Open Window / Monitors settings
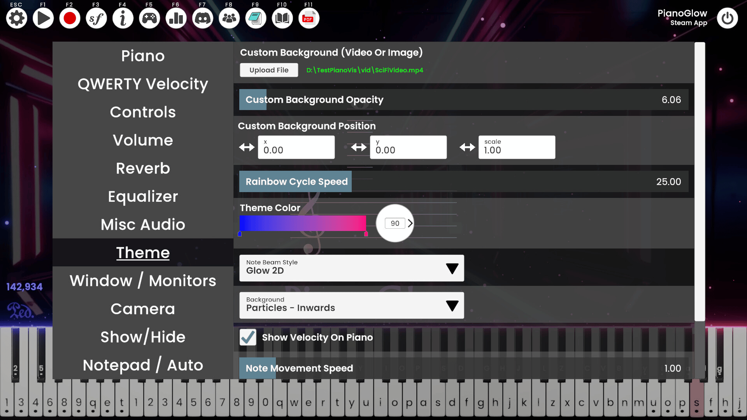 click(x=143, y=281)
